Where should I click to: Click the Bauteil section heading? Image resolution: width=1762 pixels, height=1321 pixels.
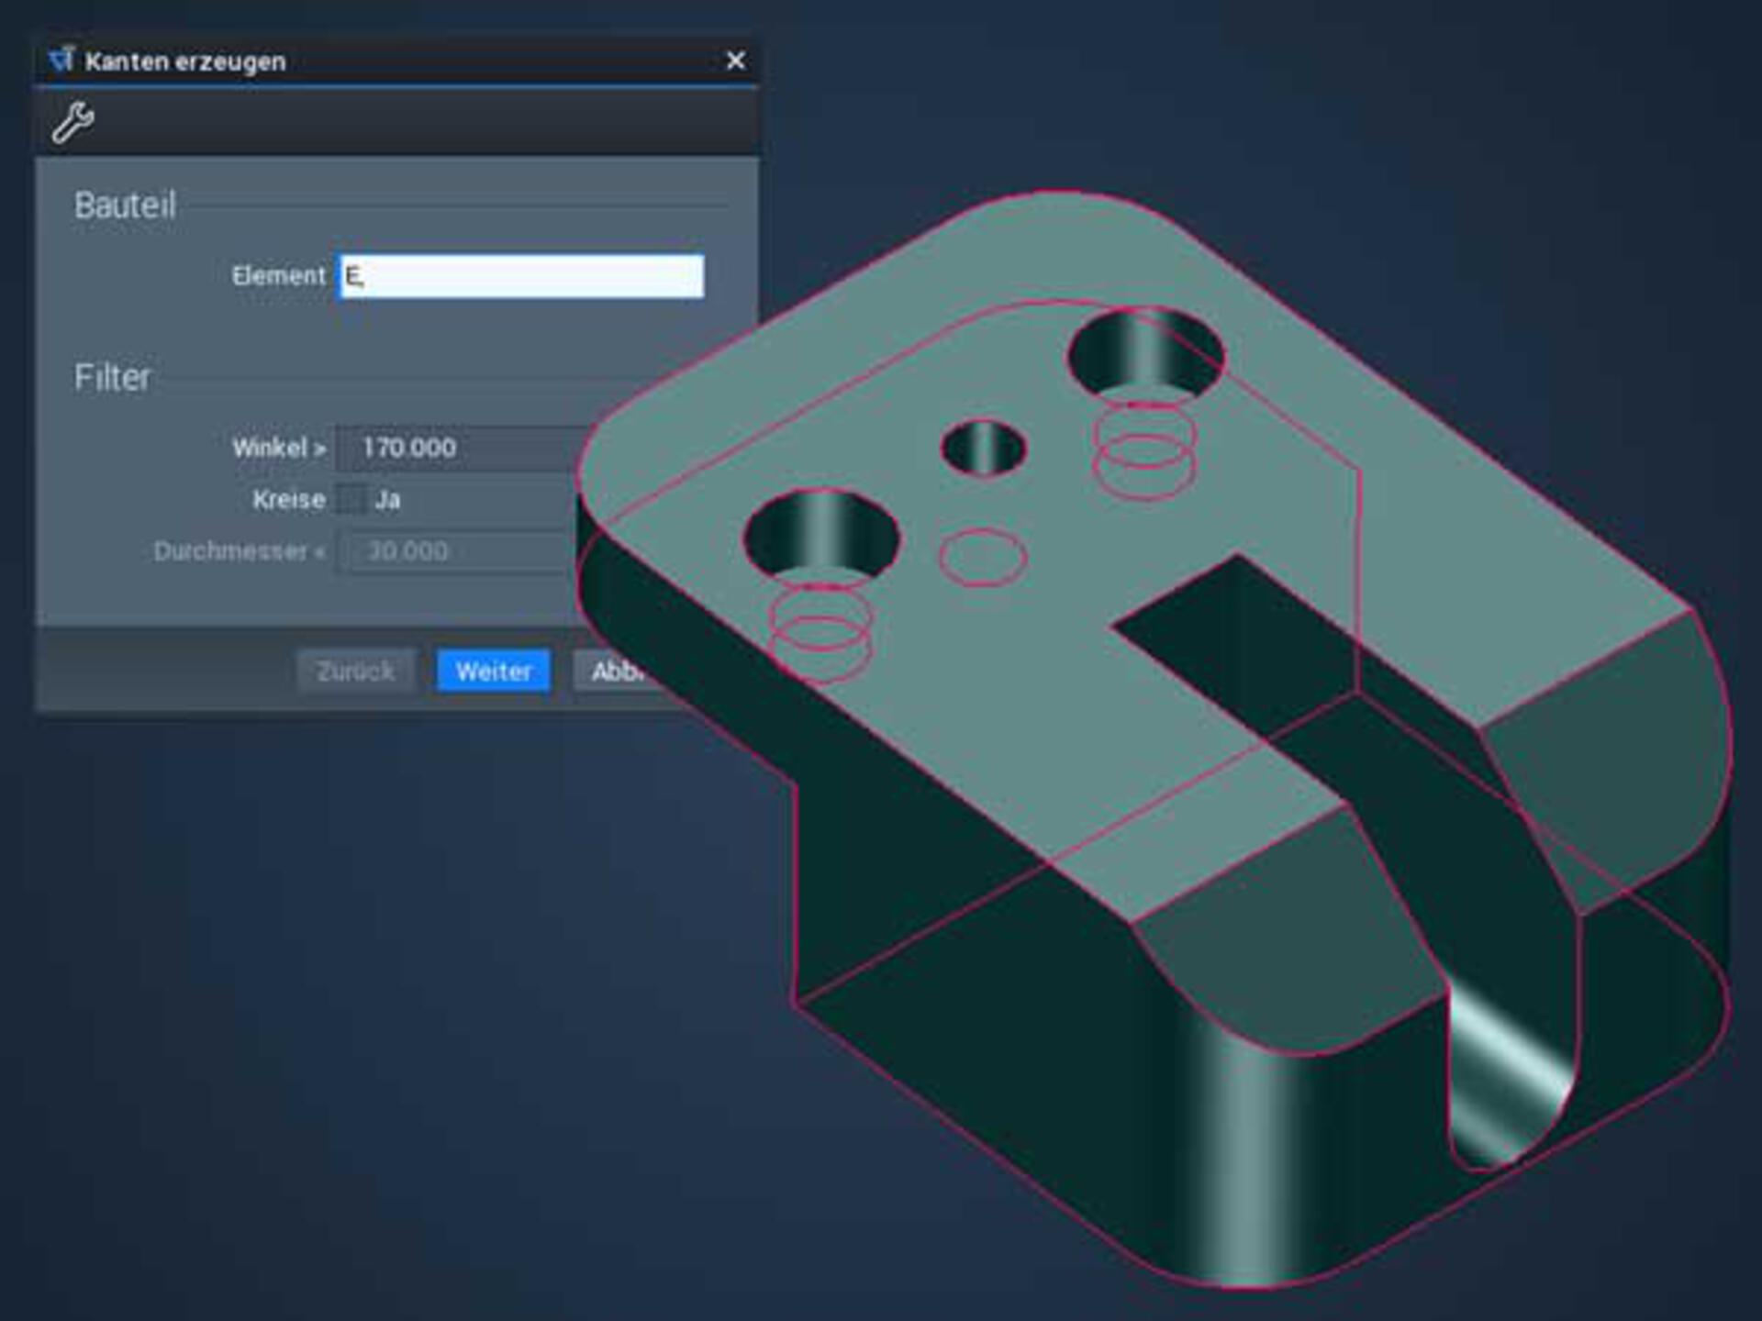point(125,205)
